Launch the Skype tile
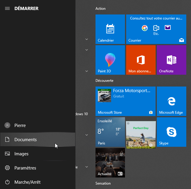Image resolution: width=191 pixels, height=189 pixels. [172, 132]
